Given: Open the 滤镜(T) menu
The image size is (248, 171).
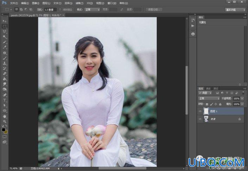Looking at the screenshot, I should click(80, 3).
